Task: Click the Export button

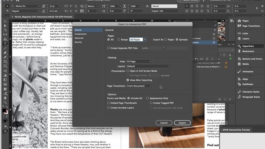Action: point(182,123)
